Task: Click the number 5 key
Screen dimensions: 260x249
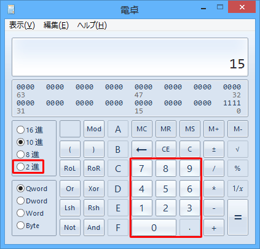Action: point(166,189)
